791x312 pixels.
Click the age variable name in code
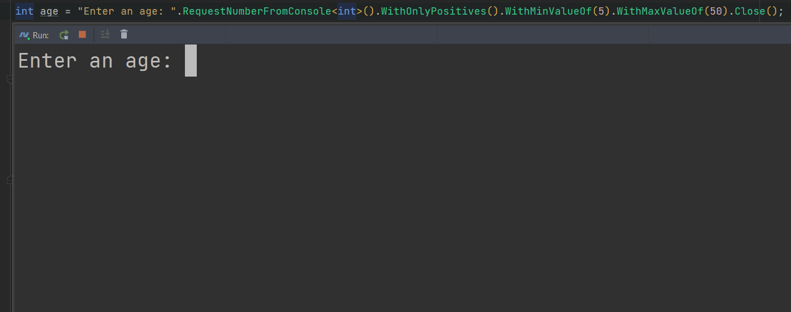click(x=49, y=11)
